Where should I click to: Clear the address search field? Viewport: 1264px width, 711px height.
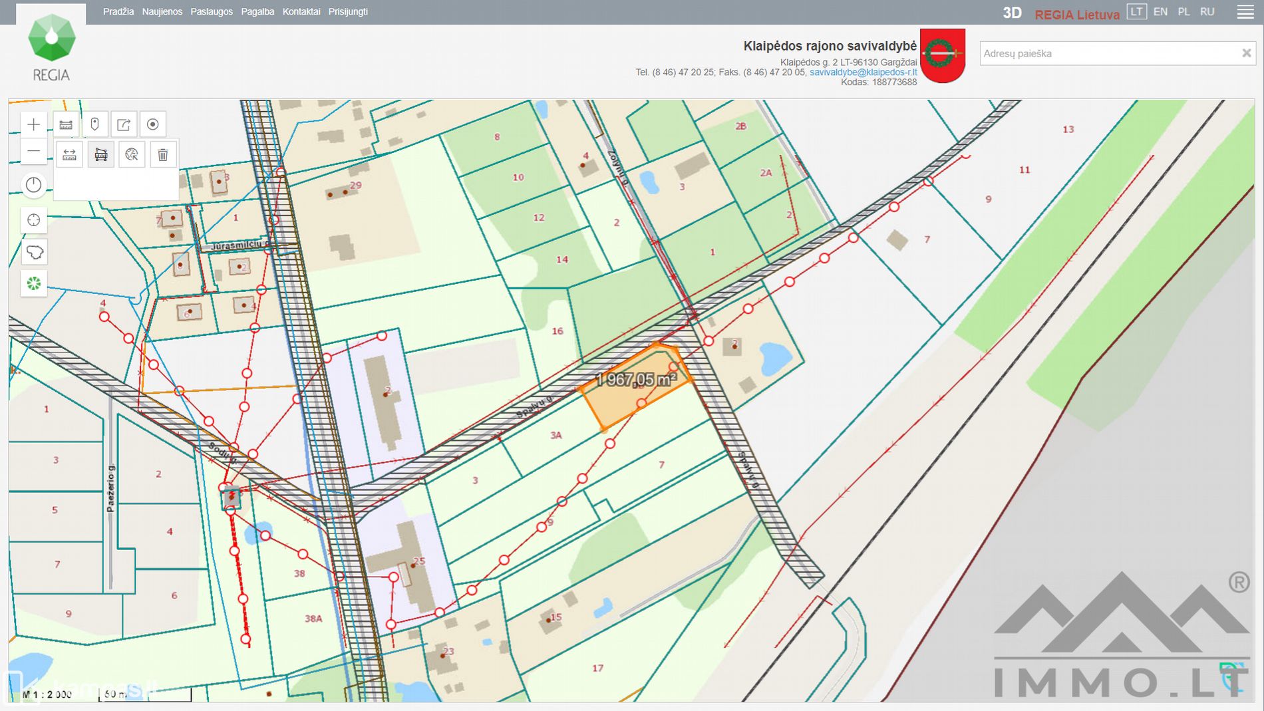tap(1246, 53)
